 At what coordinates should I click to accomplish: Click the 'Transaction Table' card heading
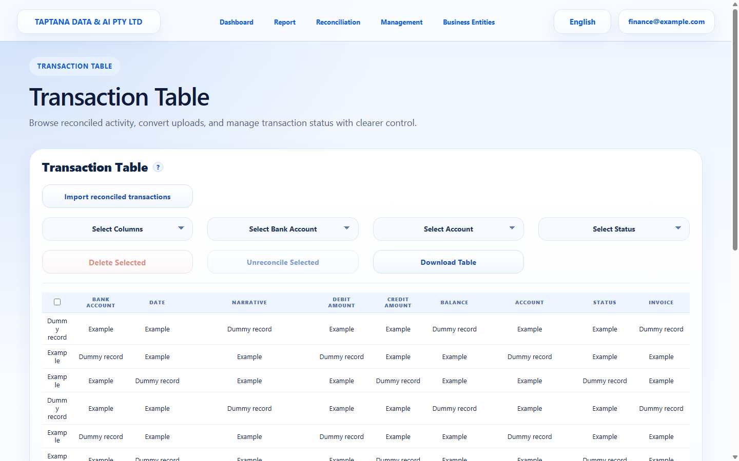pos(95,167)
